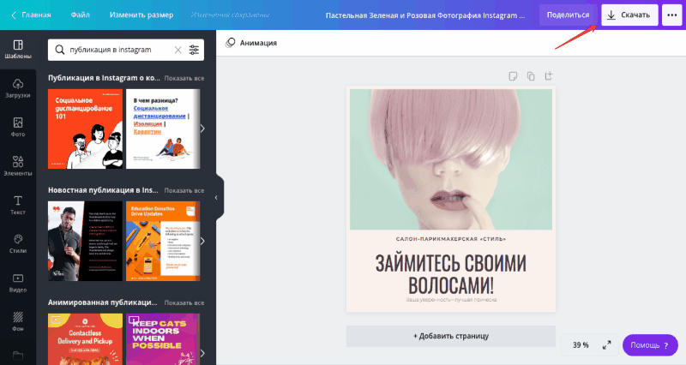The width and height of the screenshot is (686, 365).
Task: Select the Keep Cats Indoors template
Action: (163, 339)
